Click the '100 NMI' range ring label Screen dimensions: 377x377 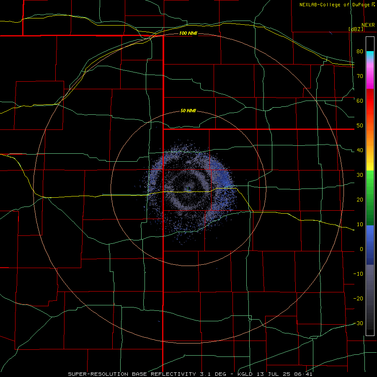(188, 33)
